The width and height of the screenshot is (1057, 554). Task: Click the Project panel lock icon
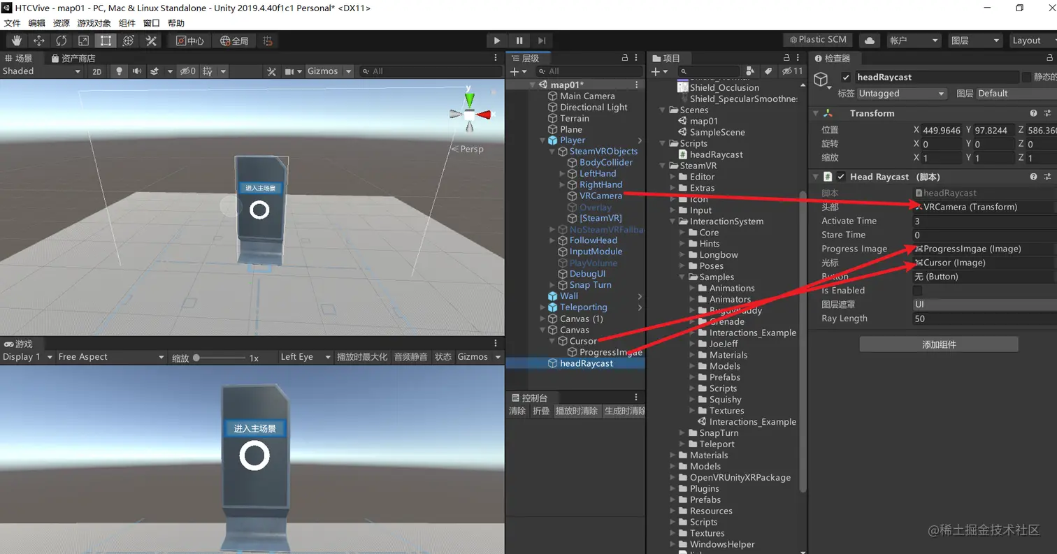coord(788,58)
